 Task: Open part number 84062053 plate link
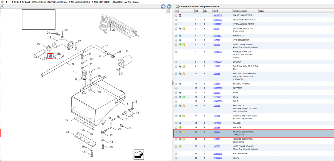pos(218,158)
